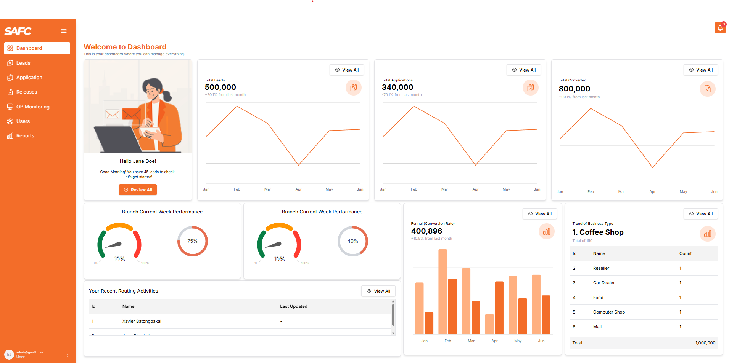Toggle the sidebar hamburger menu
The width and height of the screenshot is (729, 363).
point(64,31)
